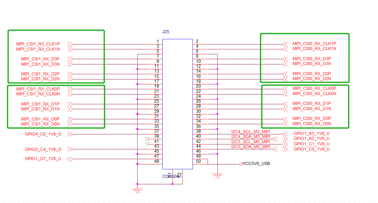This screenshot has height=203, width=378.
Task: Click the I2C4_SDA_M3_MIPI net name
Action: pos(251,137)
